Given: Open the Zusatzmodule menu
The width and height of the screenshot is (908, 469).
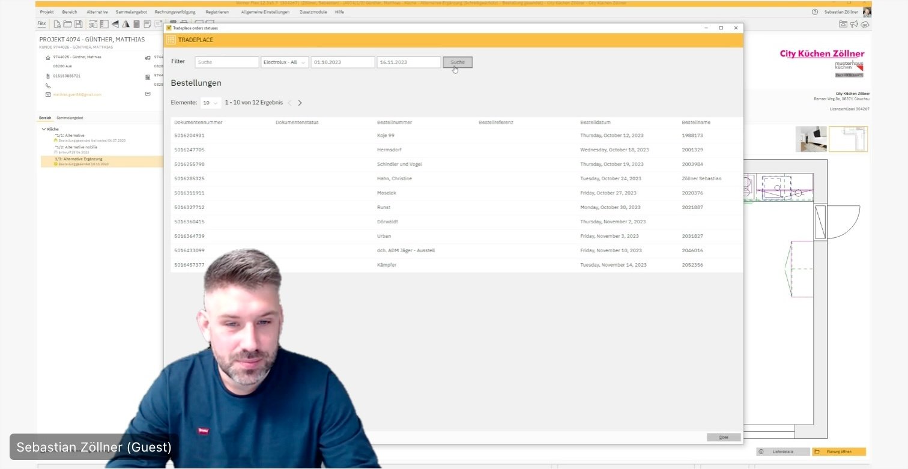Looking at the screenshot, I should tap(312, 11).
